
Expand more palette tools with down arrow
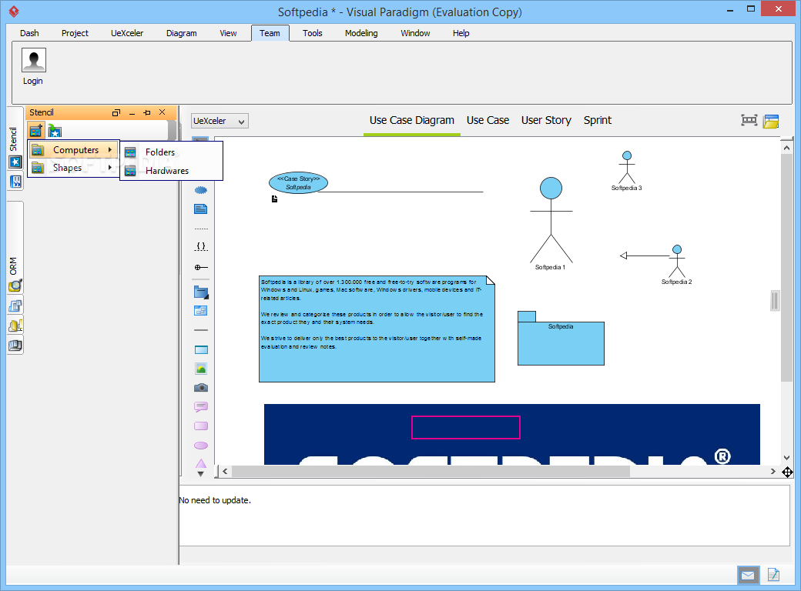(201, 474)
